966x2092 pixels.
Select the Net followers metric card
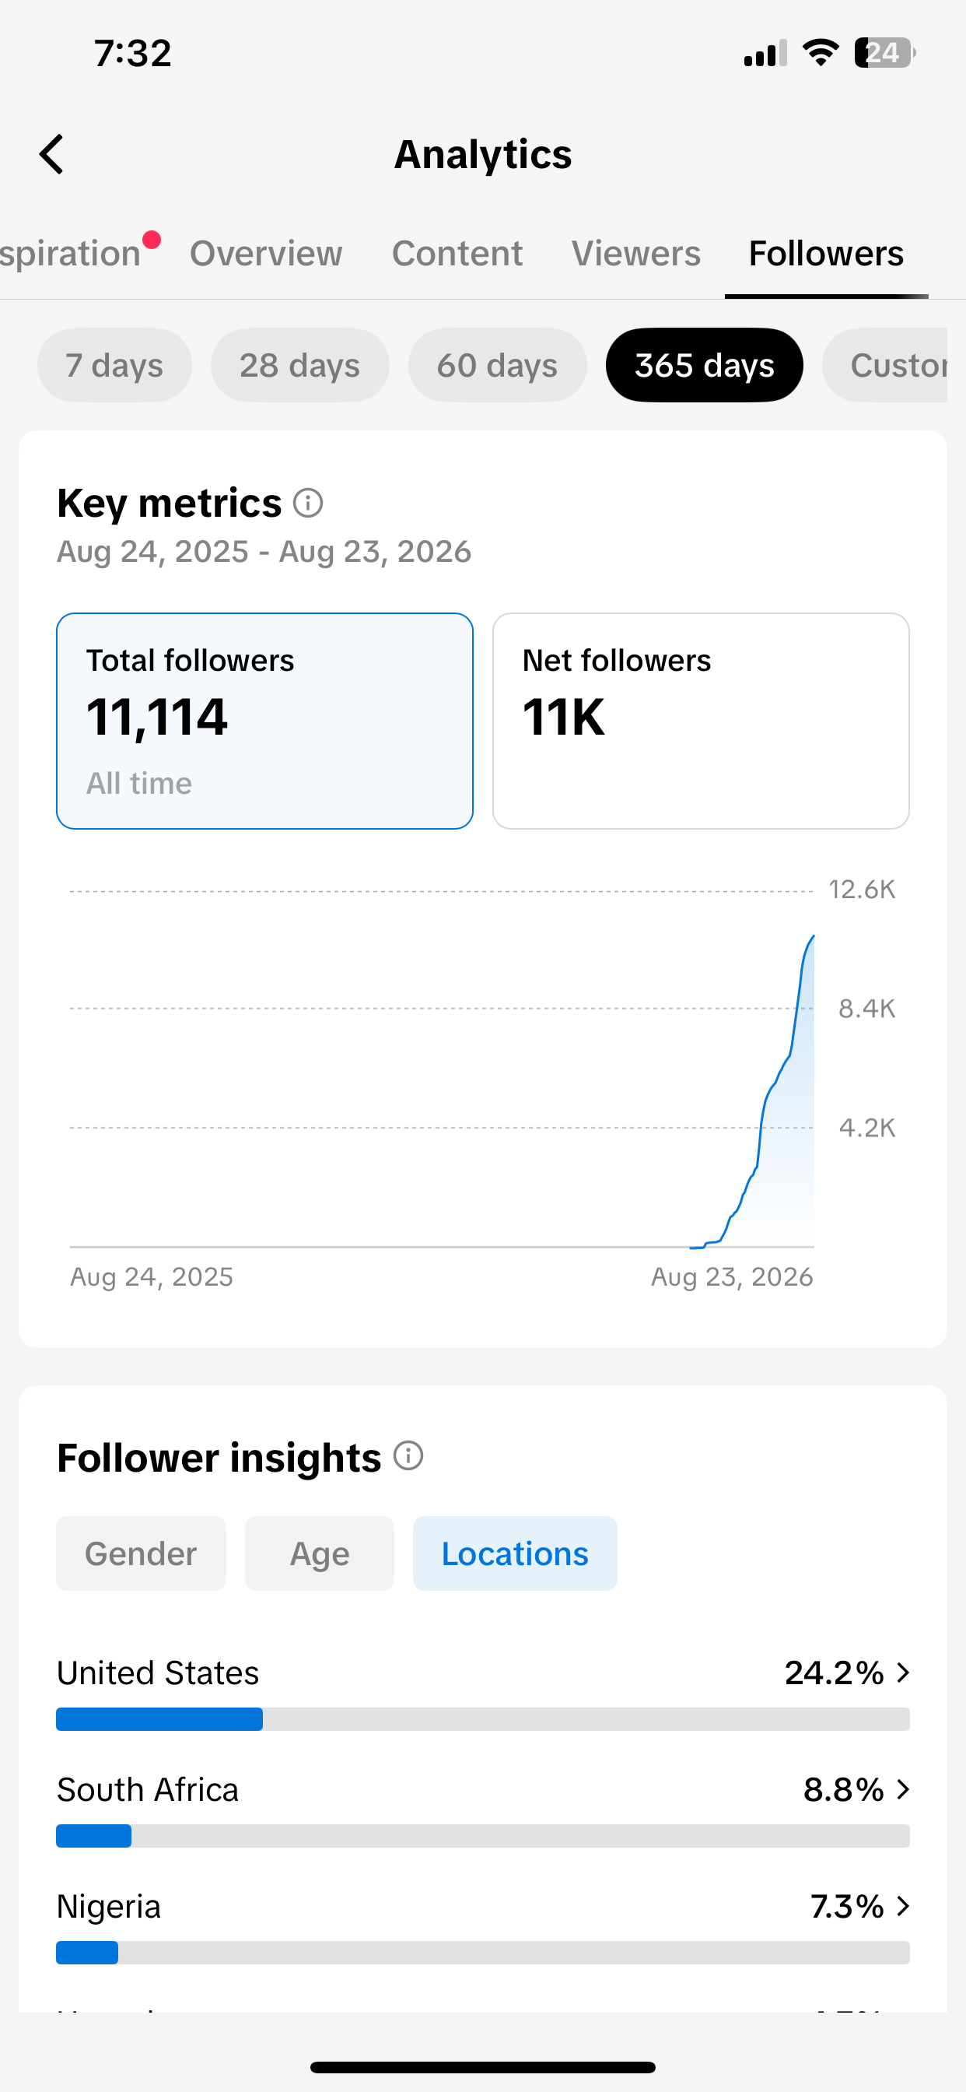tap(701, 721)
